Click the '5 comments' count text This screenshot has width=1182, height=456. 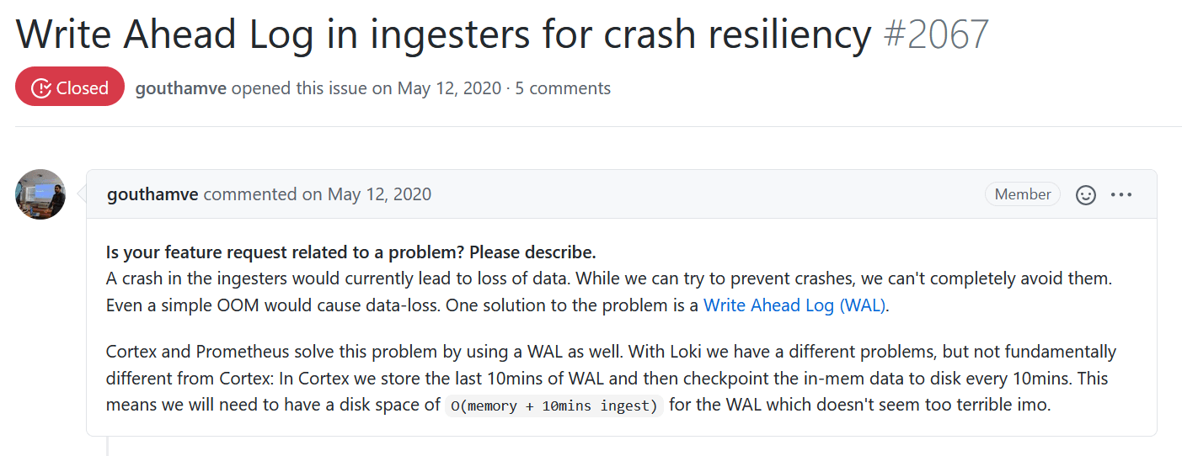pyautogui.click(x=563, y=88)
